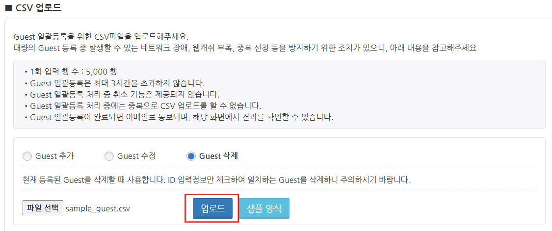Click the sample_guest.csv file name
The height and width of the screenshot is (231, 552).
click(98, 208)
